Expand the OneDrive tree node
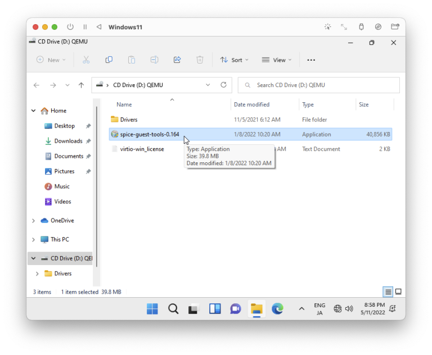432x355 pixels. [33, 221]
